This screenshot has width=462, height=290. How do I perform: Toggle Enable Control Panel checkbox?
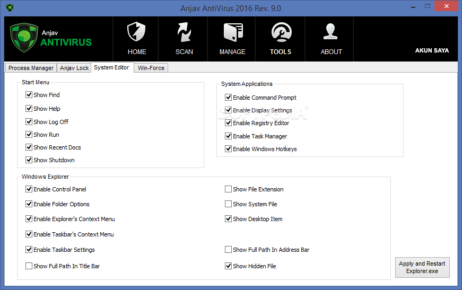pos(29,189)
